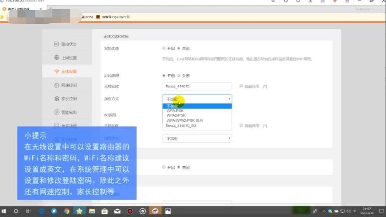This screenshot has width=386, height=217.
Task: Open the ROM bookmark
Action: click(87, 17)
